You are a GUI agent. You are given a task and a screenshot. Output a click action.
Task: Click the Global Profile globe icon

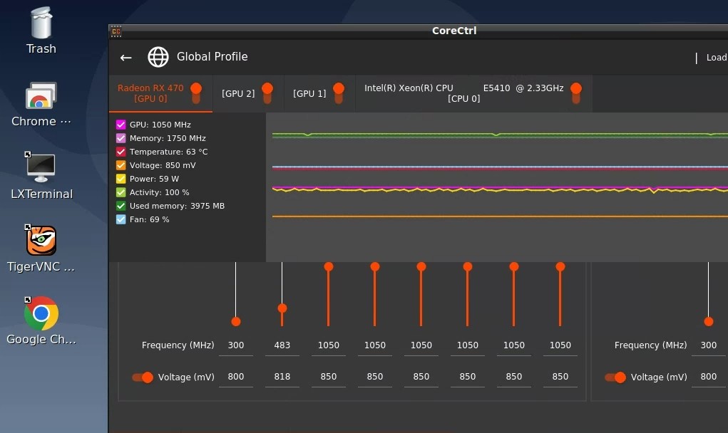[x=158, y=57]
